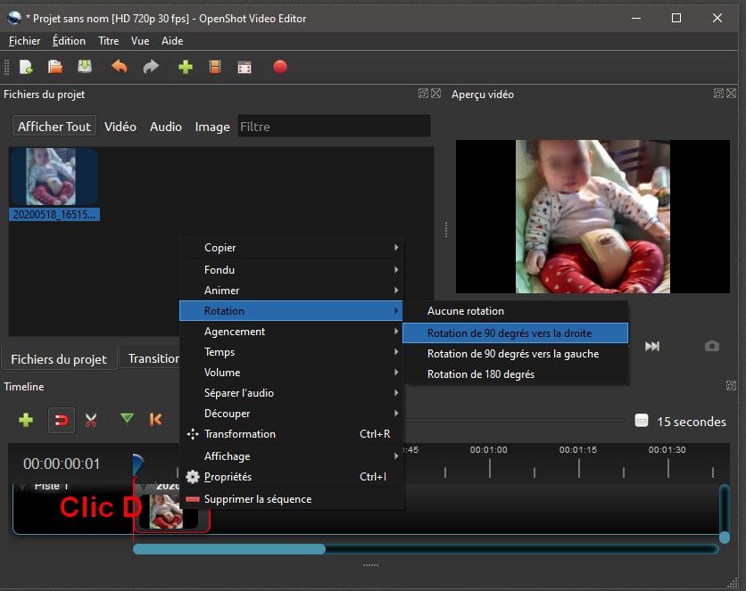Toggle the full screen toolbar icon
This screenshot has width=746, height=591.
[245, 68]
